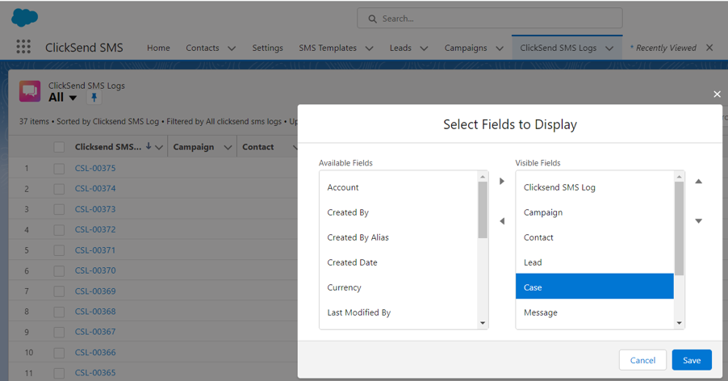
Task: Open record CSL-00365
Action: (95, 373)
